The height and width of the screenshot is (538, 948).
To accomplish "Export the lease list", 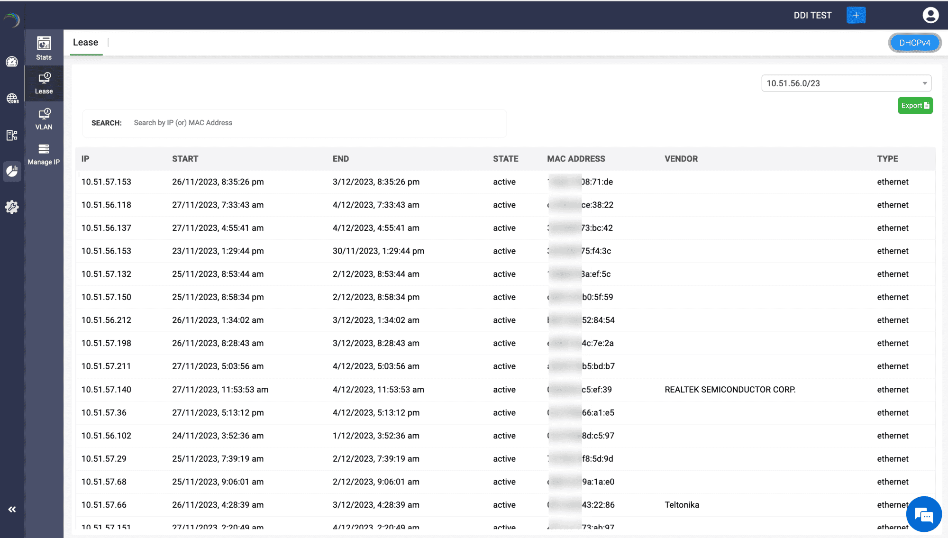I will 915,106.
